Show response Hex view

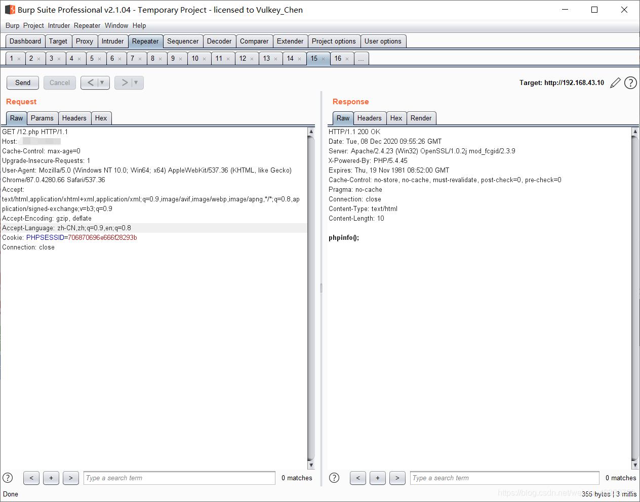[x=396, y=118]
